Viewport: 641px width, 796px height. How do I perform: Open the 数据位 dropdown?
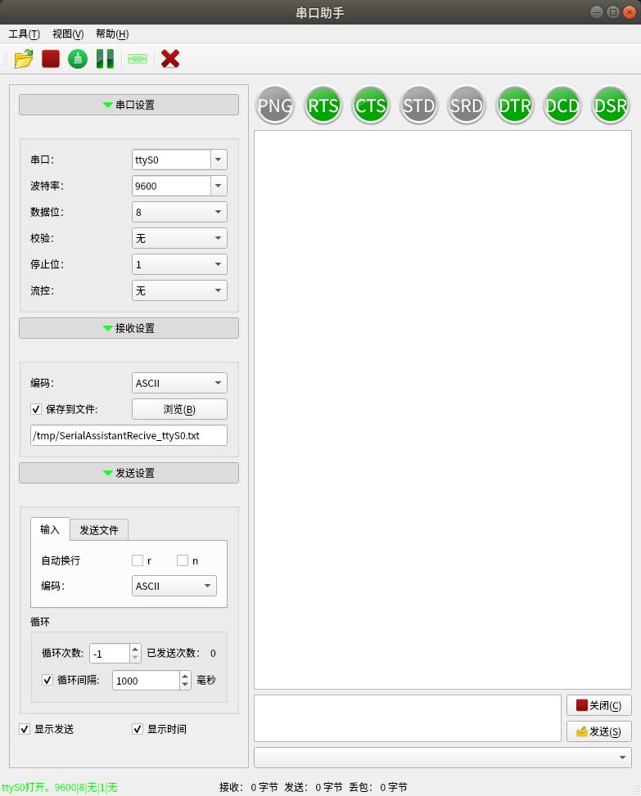(x=179, y=212)
